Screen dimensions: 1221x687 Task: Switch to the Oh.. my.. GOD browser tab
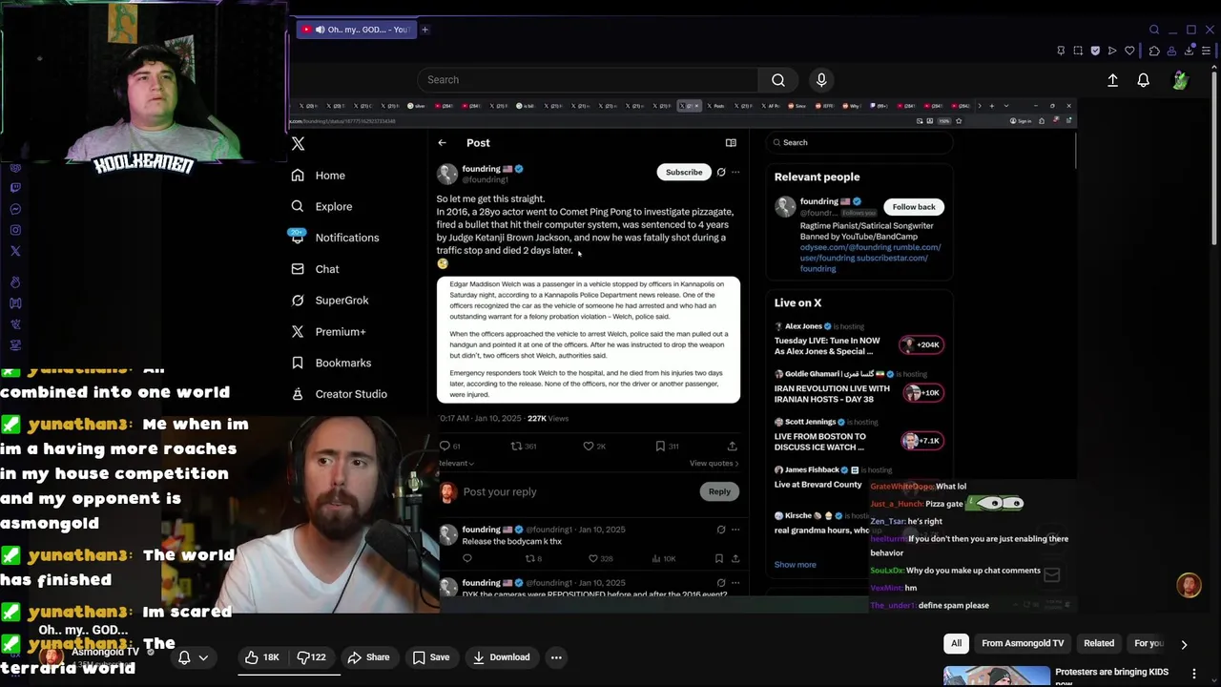(x=355, y=30)
